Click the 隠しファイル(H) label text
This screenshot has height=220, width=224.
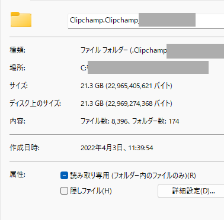(x=91, y=191)
